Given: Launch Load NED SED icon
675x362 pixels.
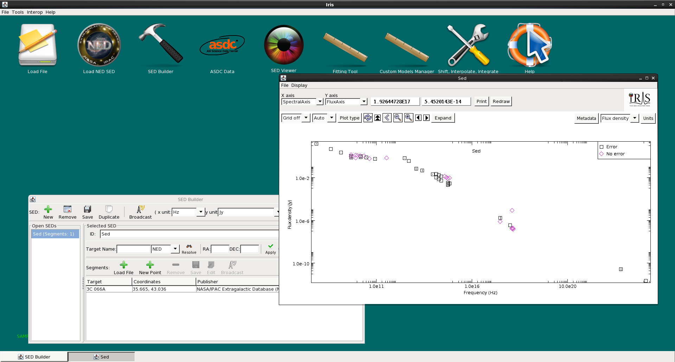Looking at the screenshot, I should pos(99,45).
